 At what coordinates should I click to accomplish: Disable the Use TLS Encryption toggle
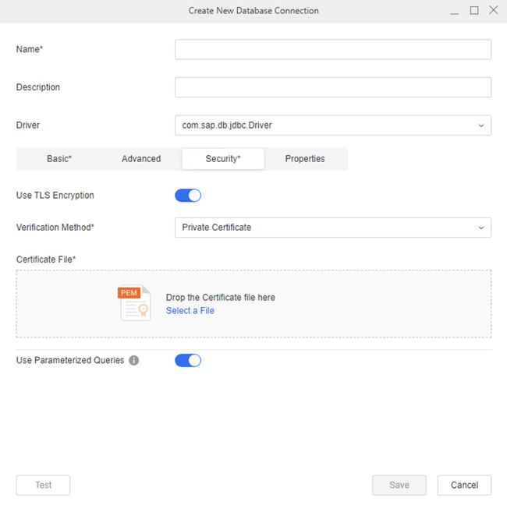click(188, 196)
